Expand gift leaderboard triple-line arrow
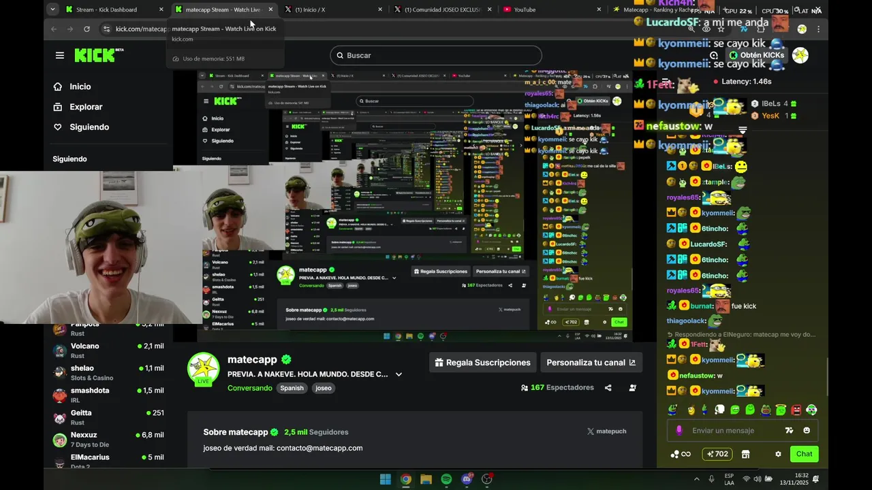 743,130
